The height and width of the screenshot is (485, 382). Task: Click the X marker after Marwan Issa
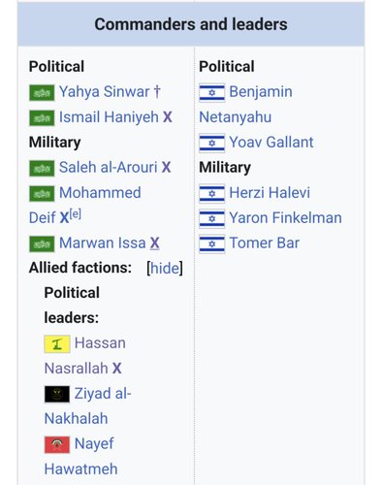[154, 243]
